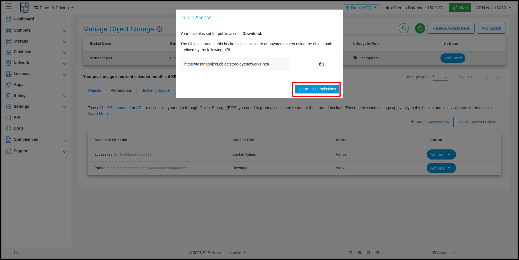Expand the Storage chevron
This screenshot has width=519, height=260.
pyautogui.click(x=65, y=42)
